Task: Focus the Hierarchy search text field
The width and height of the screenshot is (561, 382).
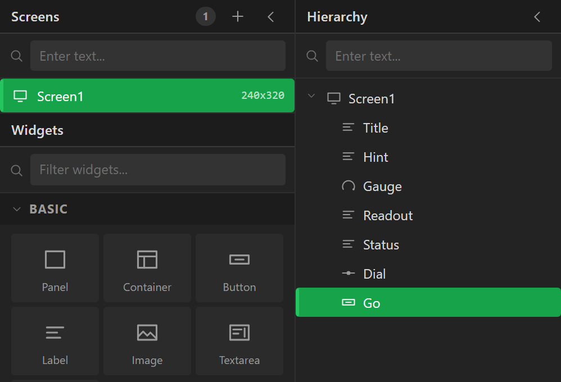Action: pyautogui.click(x=438, y=56)
